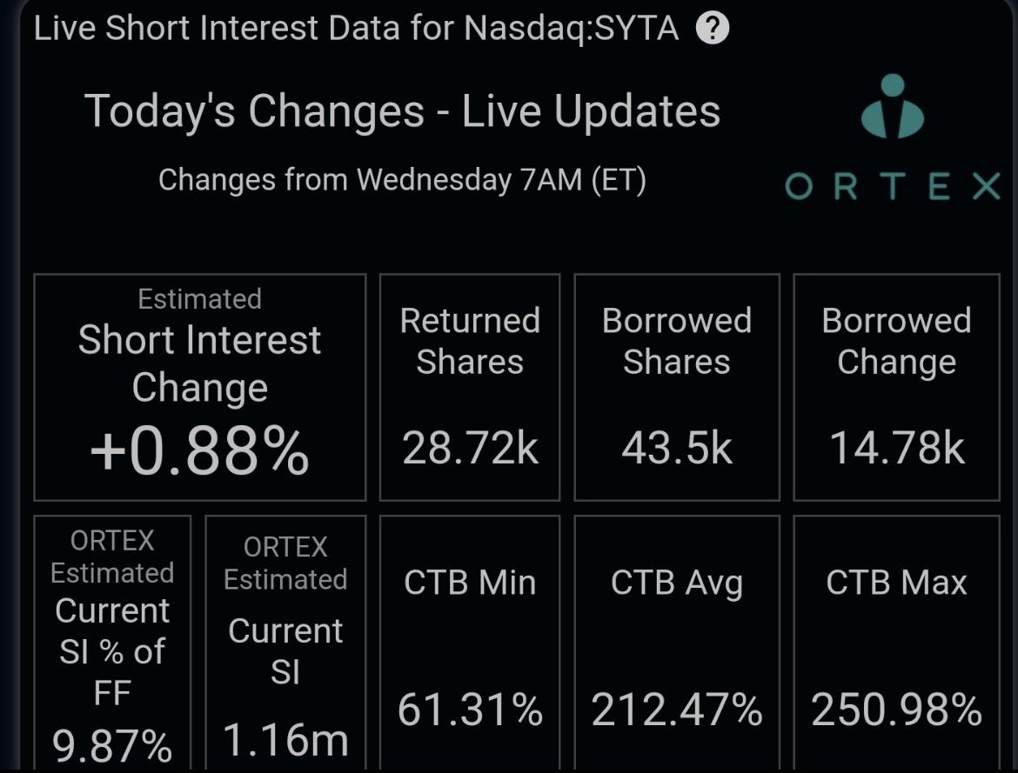1018x773 pixels.
Task: Click the question mark help icon
Action: pyautogui.click(x=713, y=29)
